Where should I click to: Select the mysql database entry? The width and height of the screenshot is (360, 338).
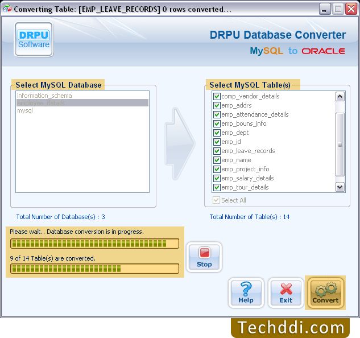82,110
